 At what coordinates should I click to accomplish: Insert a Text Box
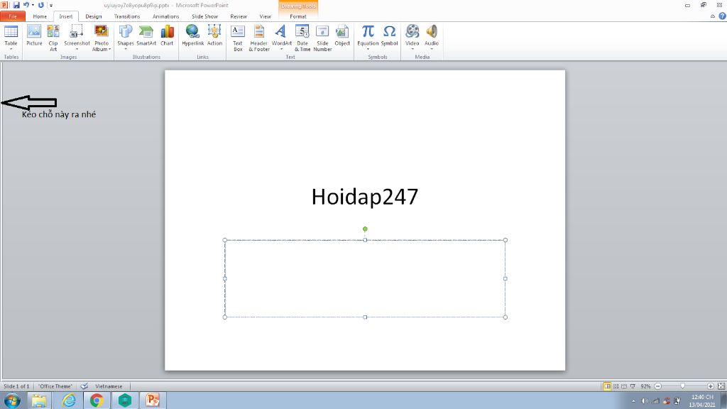pyautogui.click(x=237, y=38)
